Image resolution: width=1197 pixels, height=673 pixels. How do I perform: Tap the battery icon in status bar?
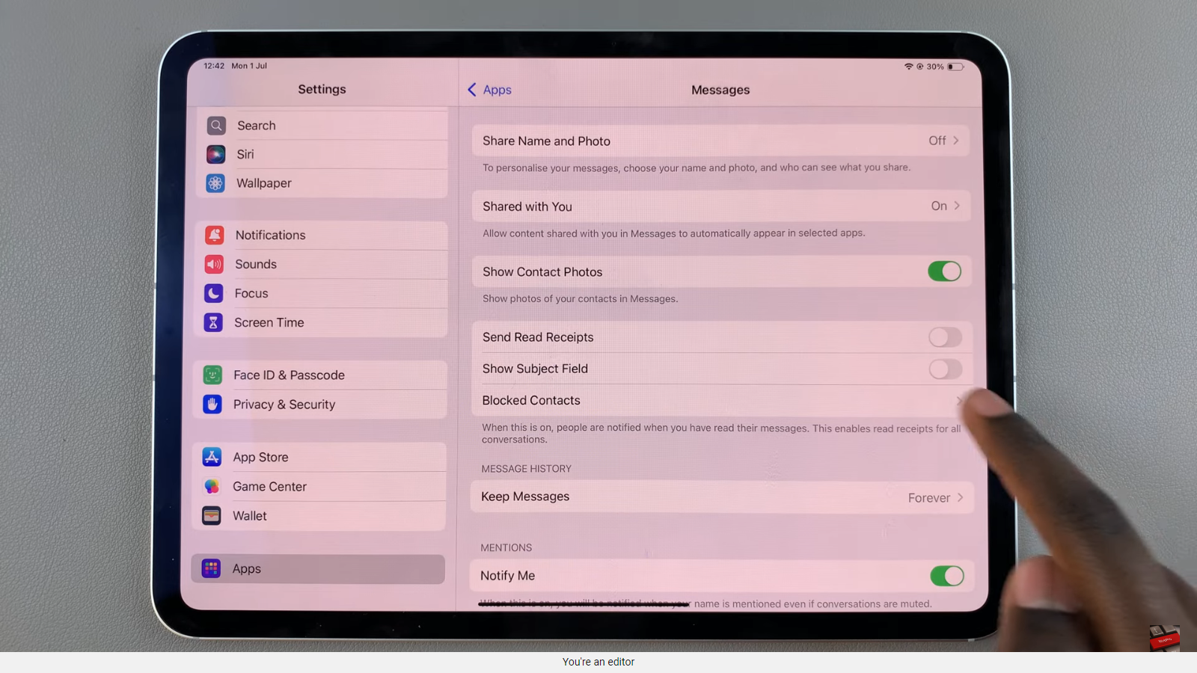pyautogui.click(x=955, y=67)
